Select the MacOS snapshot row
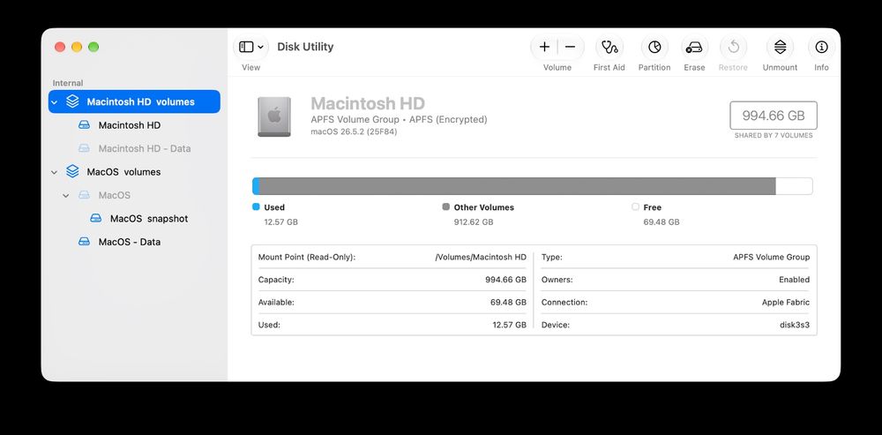Screen dimensions: 882x435 click(134, 218)
